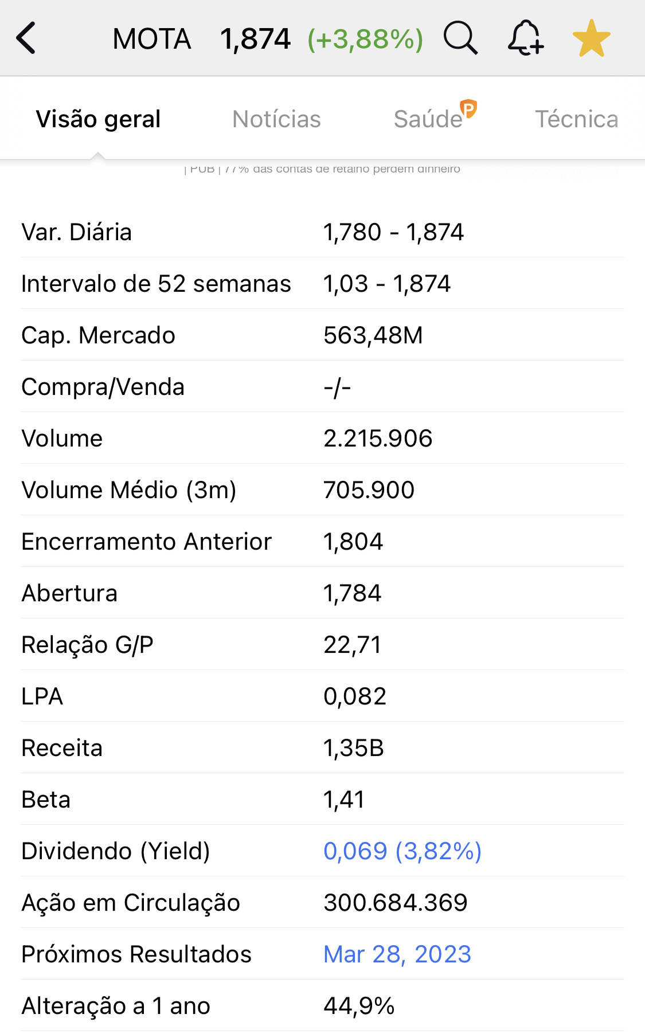Tap the PUB retail accounts disclaimer banner
This screenshot has width=645, height=1034.
click(322, 169)
